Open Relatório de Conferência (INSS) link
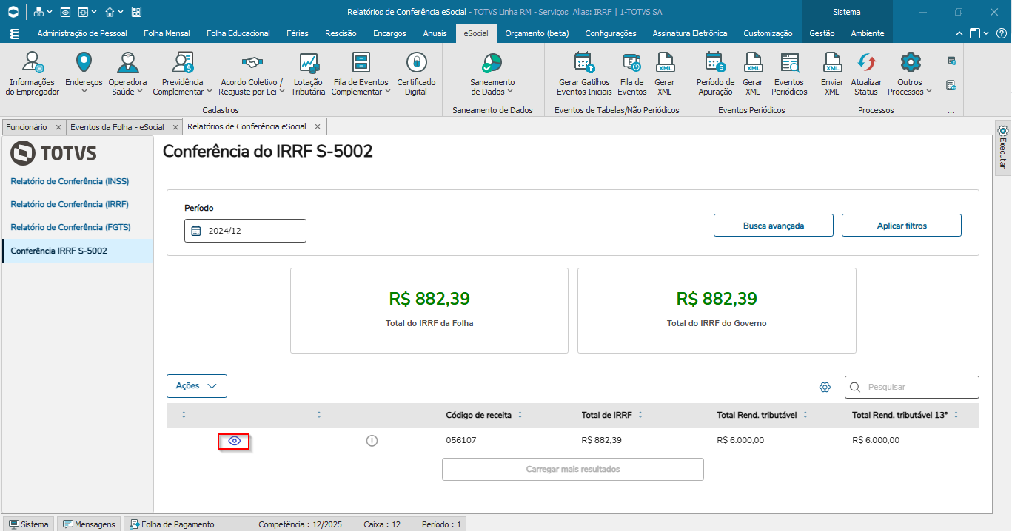Image resolution: width=1012 pixels, height=531 pixels. pyautogui.click(x=70, y=181)
